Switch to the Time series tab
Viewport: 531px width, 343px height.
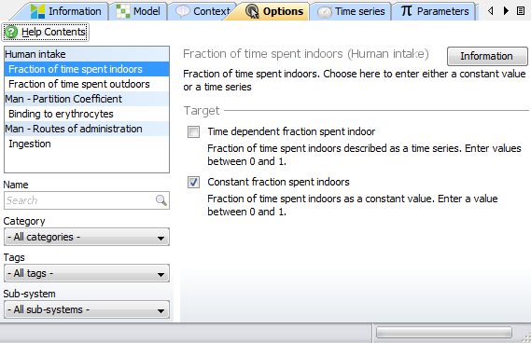(351, 11)
